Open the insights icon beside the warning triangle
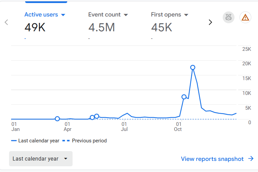Image resolution: width=258 pixels, height=172 pixels. (x=229, y=18)
